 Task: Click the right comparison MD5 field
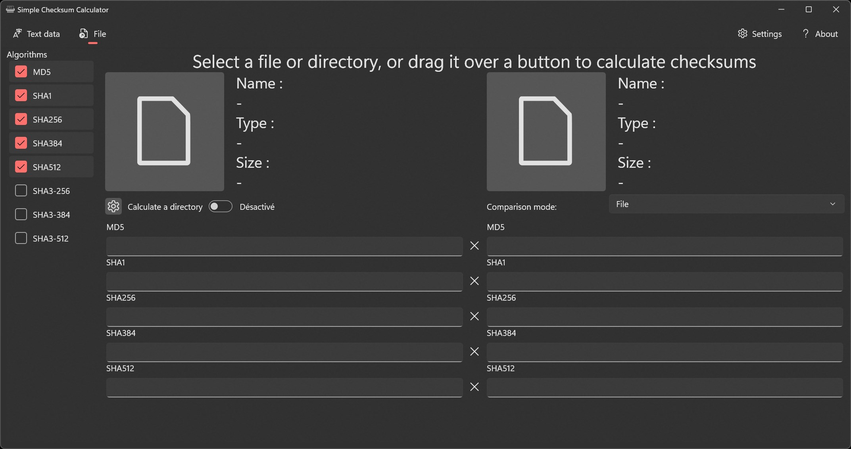(x=665, y=246)
